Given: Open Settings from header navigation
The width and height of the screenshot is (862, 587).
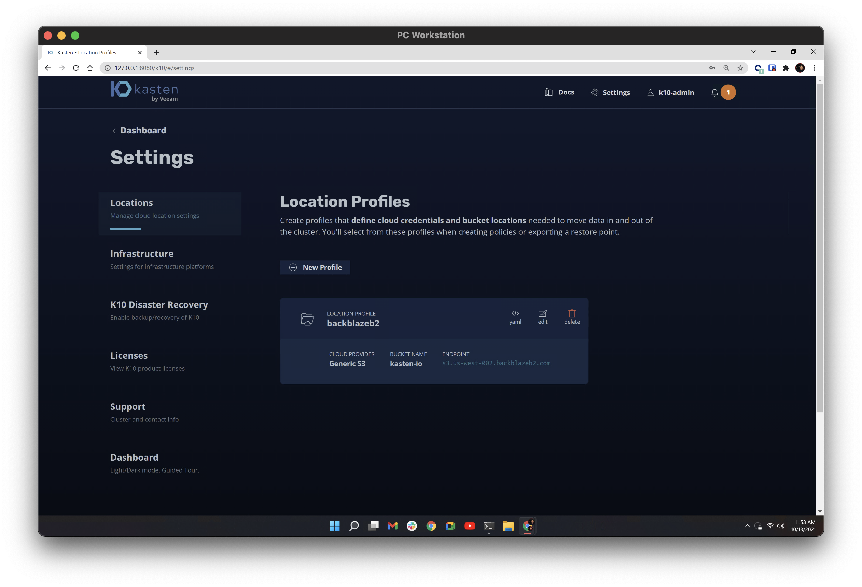Looking at the screenshot, I should point(610,92).
